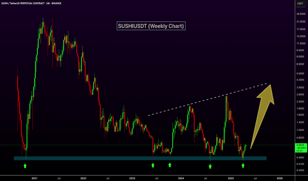Screen dimensions: 308x181
Task: Select the dashed white resistance trendline
Action: point(208,99)
